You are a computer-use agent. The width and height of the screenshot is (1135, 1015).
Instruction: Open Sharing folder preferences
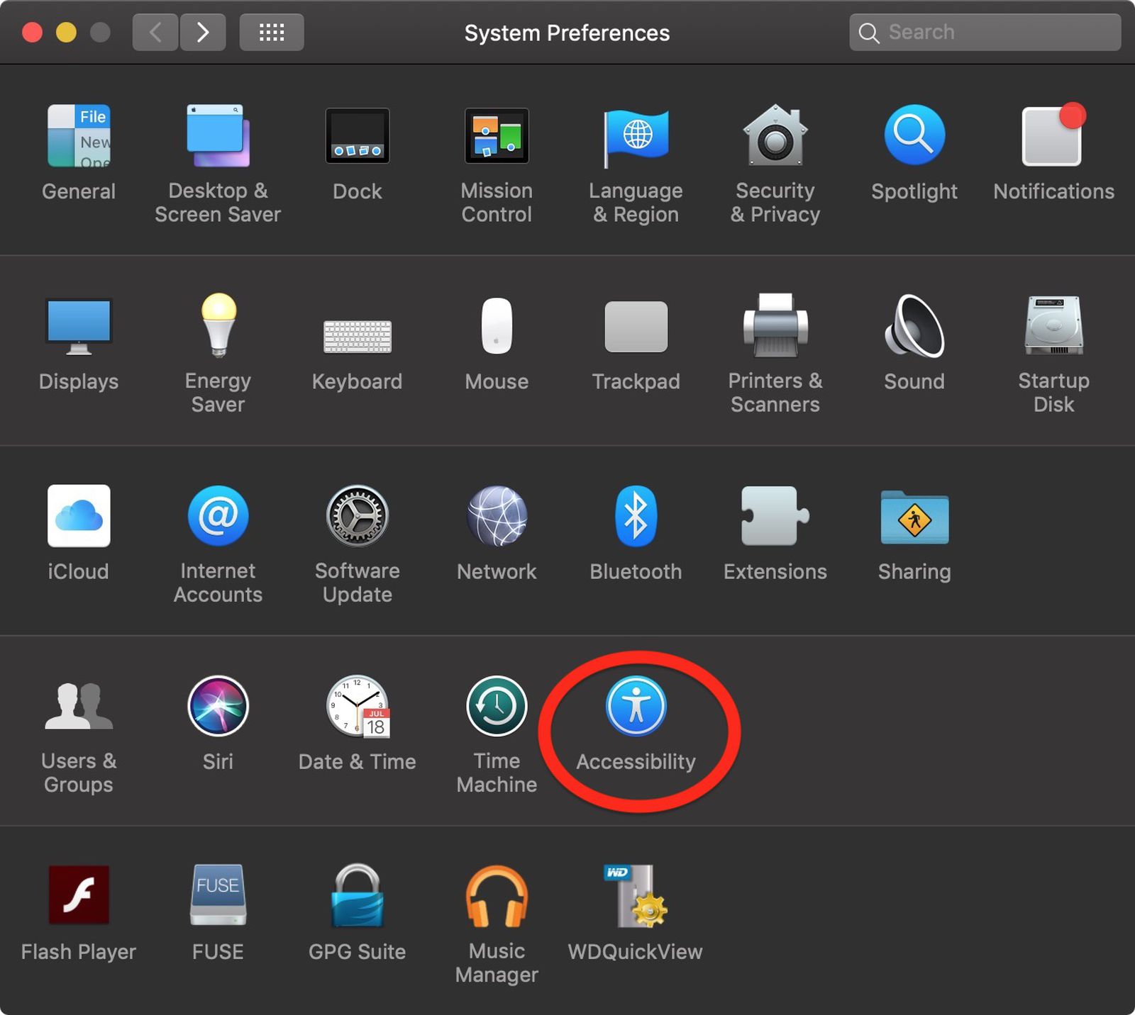pos(914,517)
